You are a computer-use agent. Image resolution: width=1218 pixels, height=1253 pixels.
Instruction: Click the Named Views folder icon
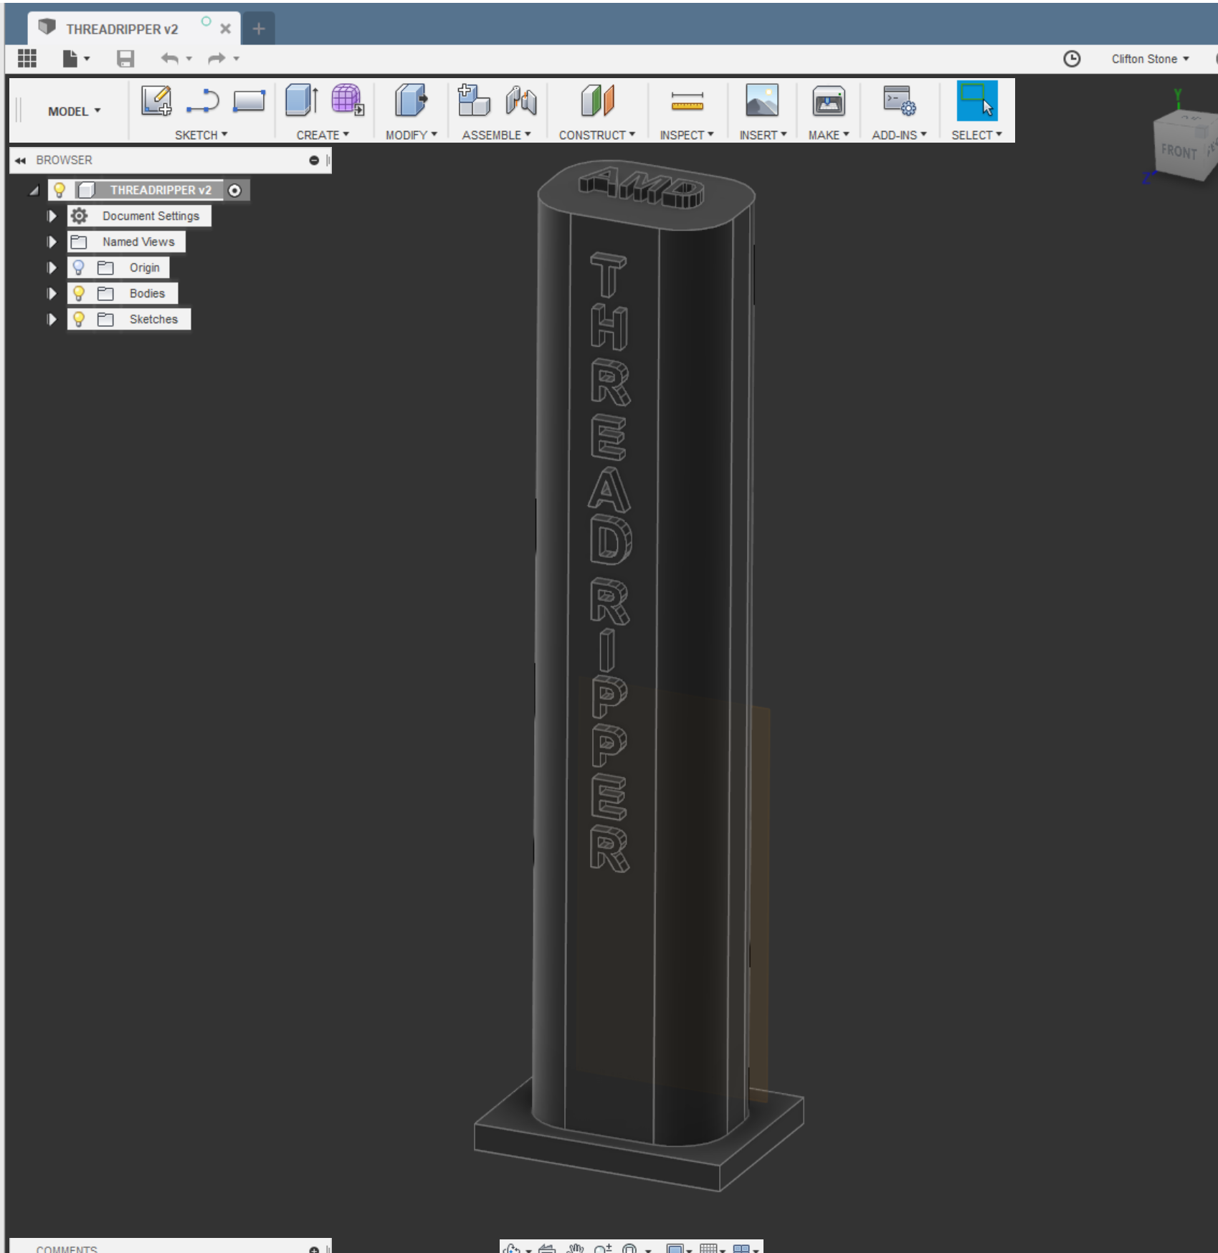(79, 242)
